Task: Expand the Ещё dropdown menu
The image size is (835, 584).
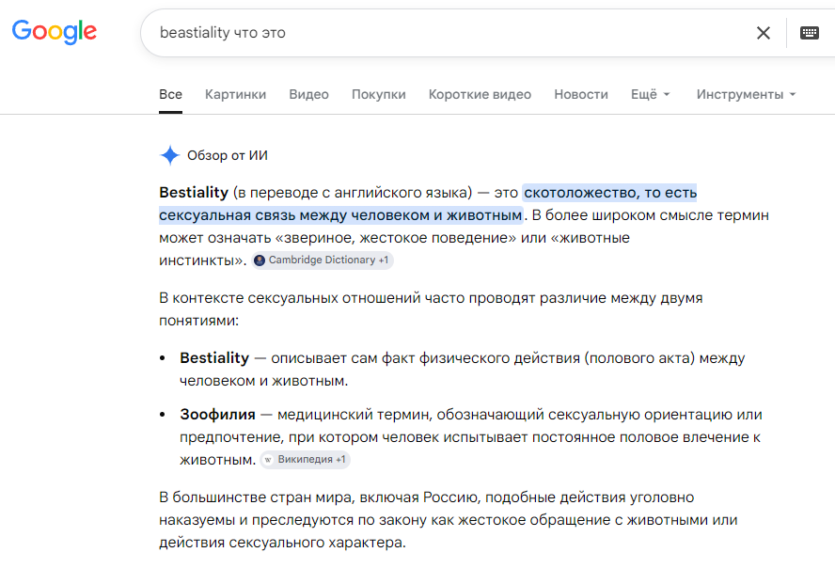Action: [x=650, y=94]
